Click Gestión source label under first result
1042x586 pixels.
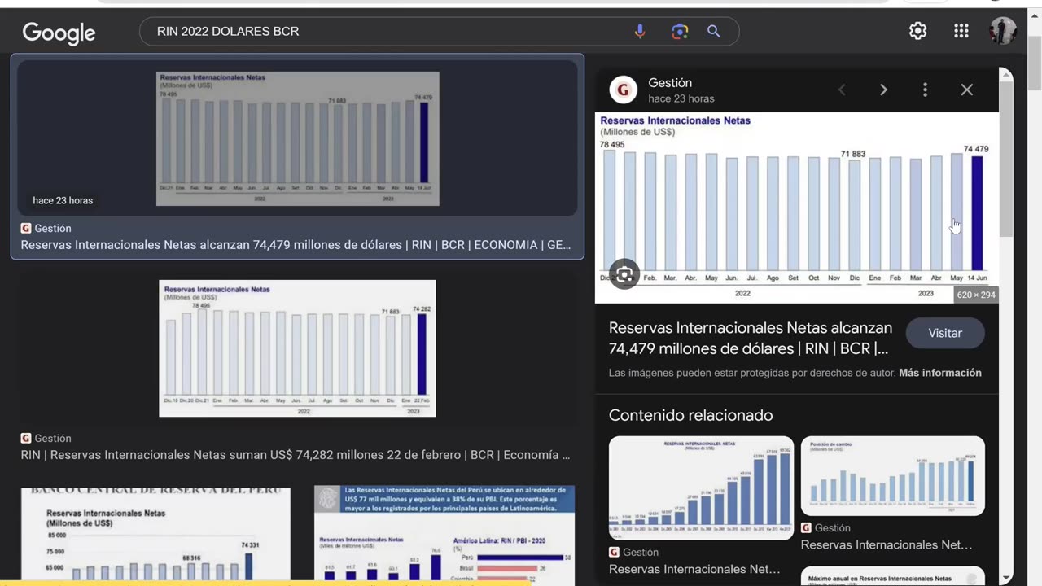53,229
